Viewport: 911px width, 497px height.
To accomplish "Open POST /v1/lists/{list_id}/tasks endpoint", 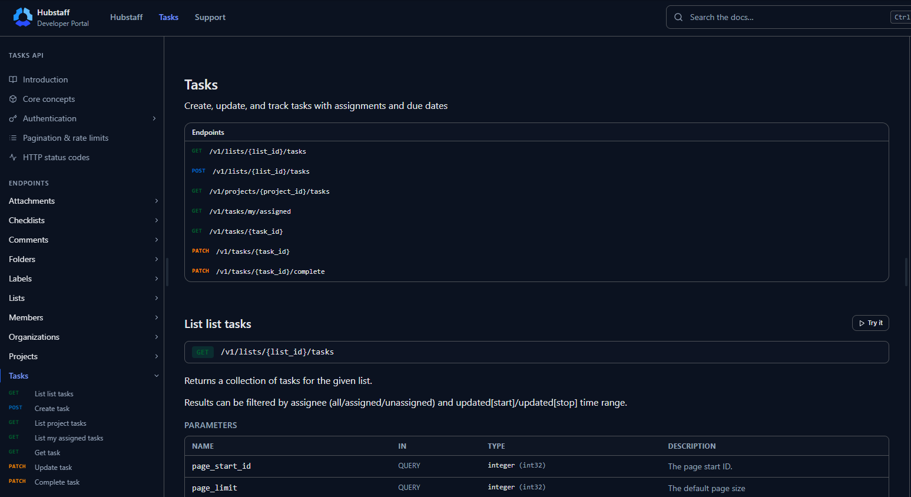I will pyautogui.click(x=261, y=171).
